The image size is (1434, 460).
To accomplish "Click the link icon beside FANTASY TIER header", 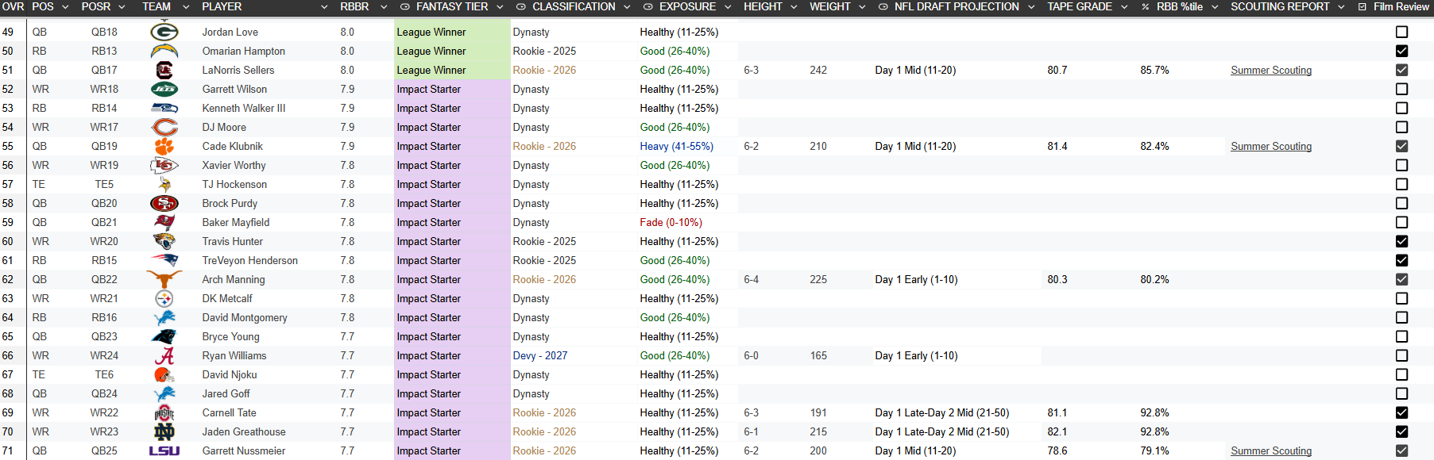I will (x=404, y=6).
